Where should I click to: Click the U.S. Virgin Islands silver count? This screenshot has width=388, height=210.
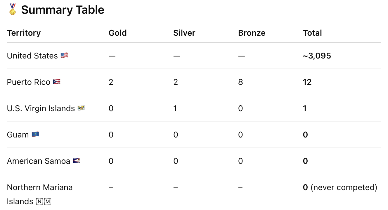tap(175, 108)
